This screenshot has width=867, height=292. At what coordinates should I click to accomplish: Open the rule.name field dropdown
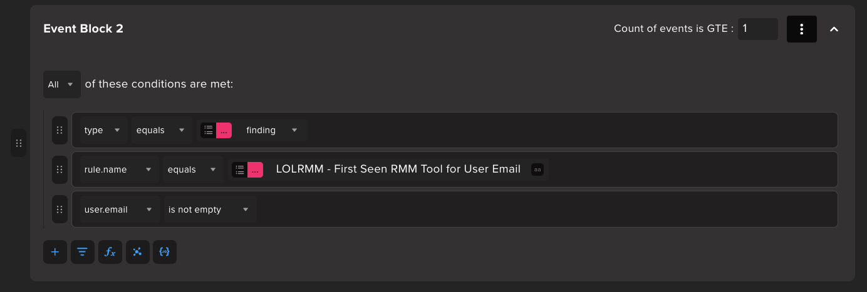[x=119, y=169]
